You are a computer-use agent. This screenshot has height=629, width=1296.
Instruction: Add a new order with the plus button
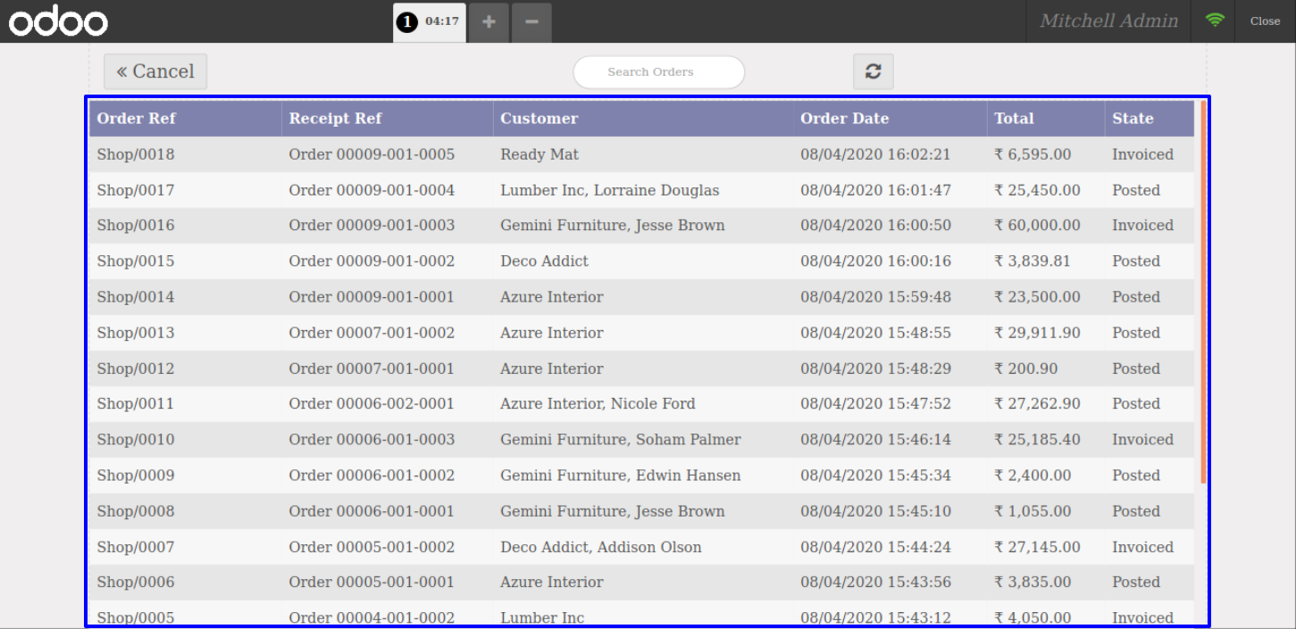click(489, 21)
